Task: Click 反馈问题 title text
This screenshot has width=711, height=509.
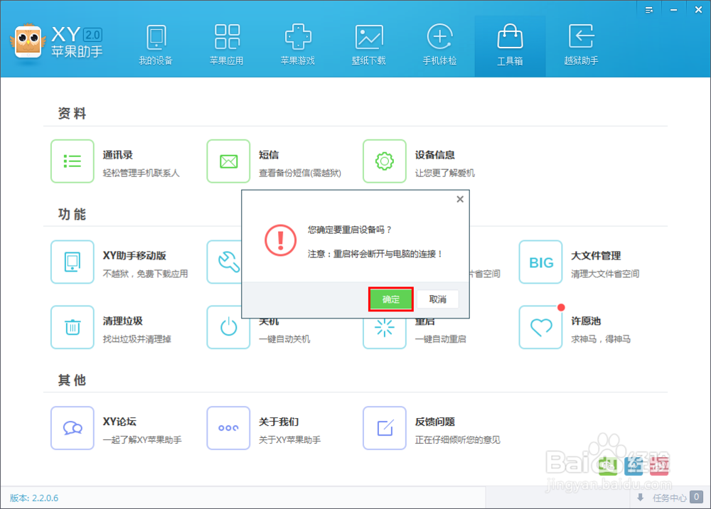Action: tap(435, 421)
